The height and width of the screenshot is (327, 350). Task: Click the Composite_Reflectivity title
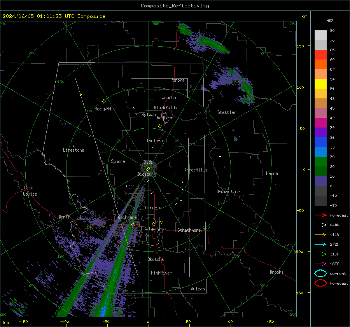[175, 6]
